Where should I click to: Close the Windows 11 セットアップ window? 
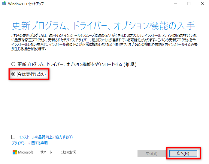pos(202,4)
